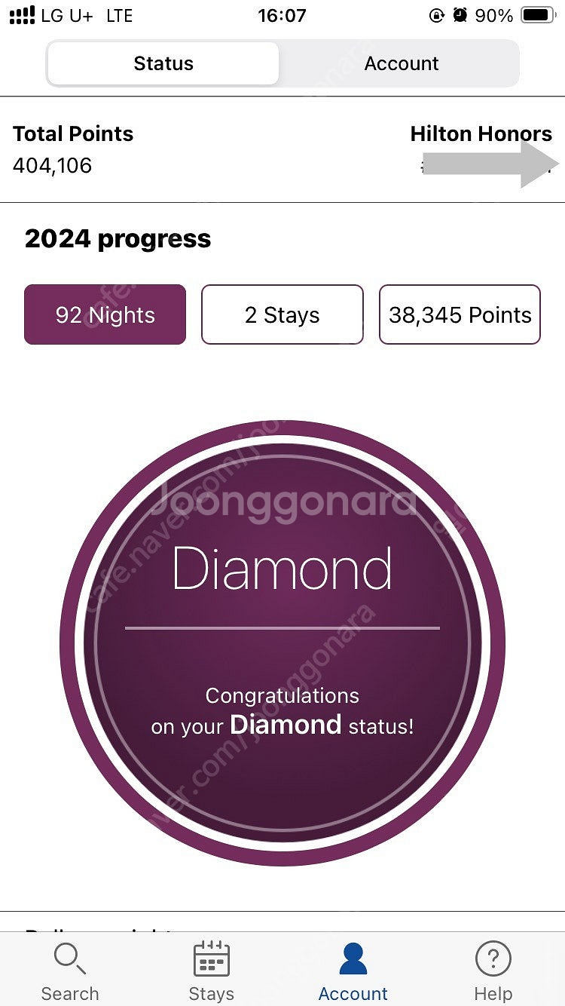
Task: Tap the battery icon in status bar
Action: pyautogui.click(x=538, y=15)
